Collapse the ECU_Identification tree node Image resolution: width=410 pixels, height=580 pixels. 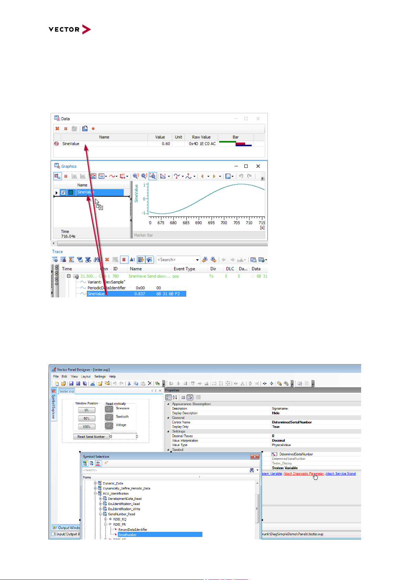point(95,494)
